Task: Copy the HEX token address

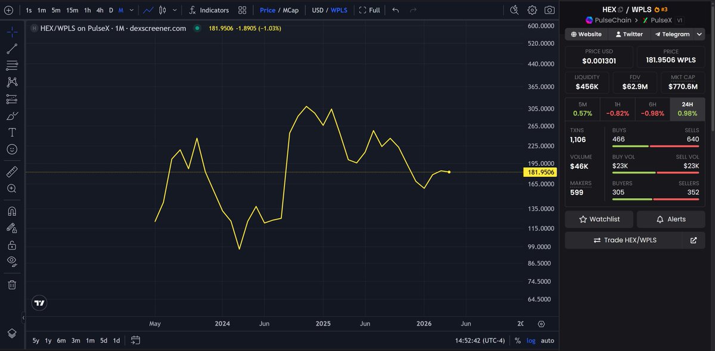Action: pos(620,10)
